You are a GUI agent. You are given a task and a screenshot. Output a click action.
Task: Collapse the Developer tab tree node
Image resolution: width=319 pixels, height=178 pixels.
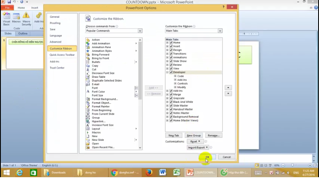(167, 72)
